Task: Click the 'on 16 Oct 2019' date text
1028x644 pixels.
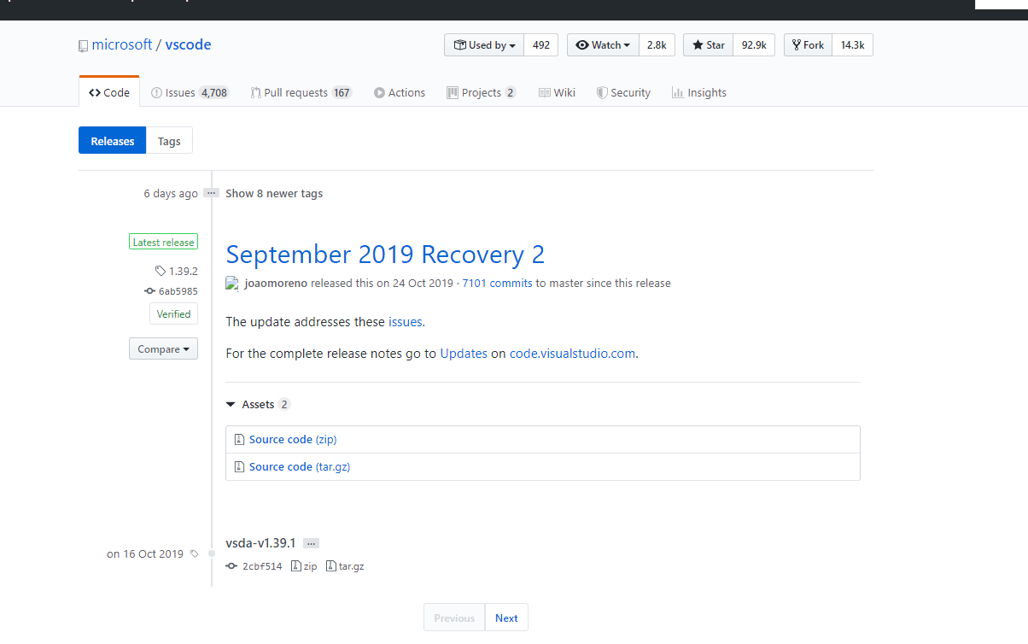Action: pyautogui.click(x=145, y=553)
